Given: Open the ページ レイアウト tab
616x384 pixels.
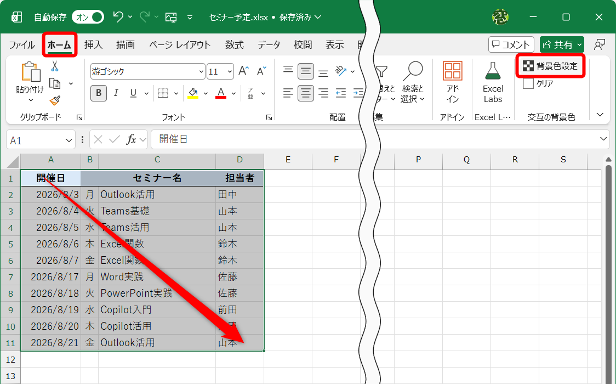Looking at the screenshot, I should click(180, 45).
